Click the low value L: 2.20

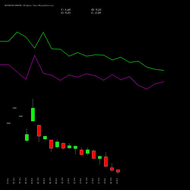(x=96, y=13)
